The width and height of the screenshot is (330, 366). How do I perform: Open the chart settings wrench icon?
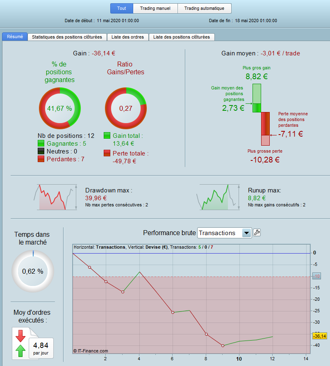pos(257,233)
